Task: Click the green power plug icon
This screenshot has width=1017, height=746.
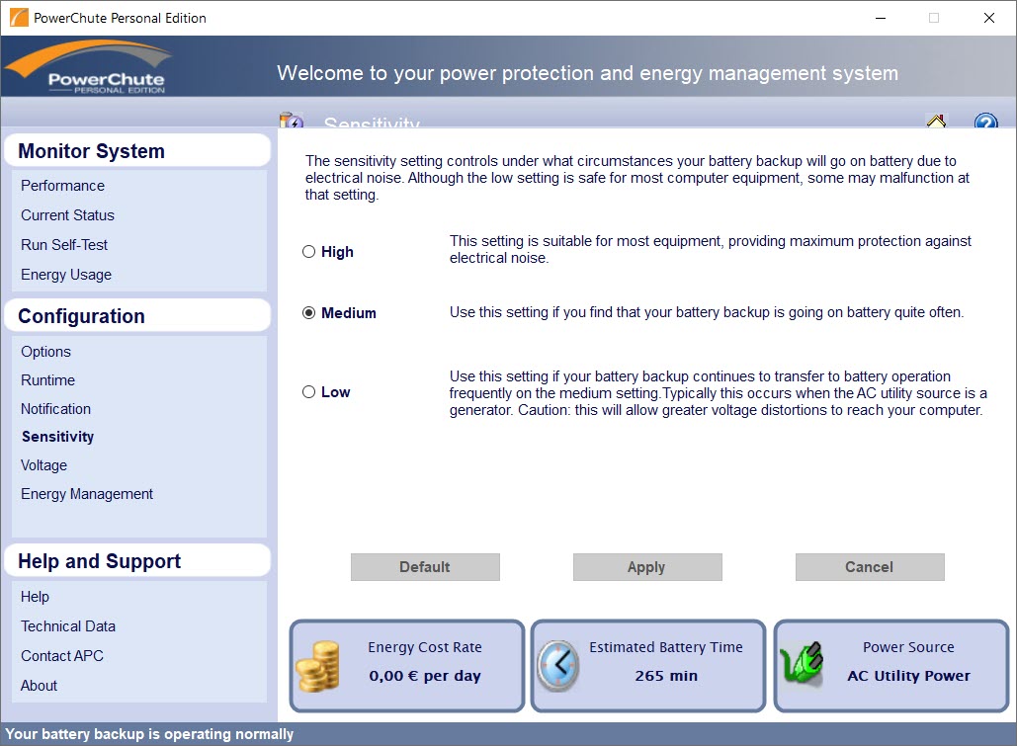Action: pyautogui.click(x=802, y=663)
